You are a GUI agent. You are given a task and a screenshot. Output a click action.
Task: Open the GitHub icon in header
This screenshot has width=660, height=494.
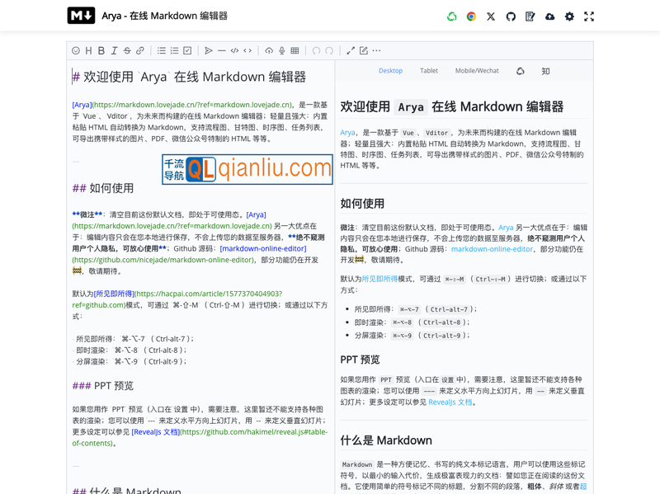511,16
